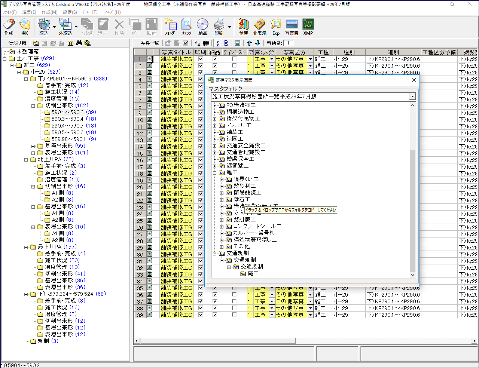Toggle 印刷 checkbox in row 20
Viewport: 479px width, 368px height.
(x=200, y=187)
